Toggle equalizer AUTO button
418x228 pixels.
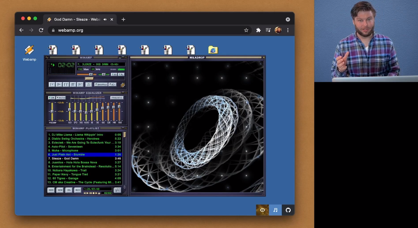[61, 98]
